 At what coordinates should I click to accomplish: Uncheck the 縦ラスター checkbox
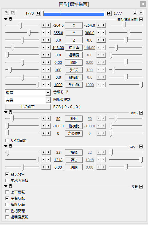7,174
